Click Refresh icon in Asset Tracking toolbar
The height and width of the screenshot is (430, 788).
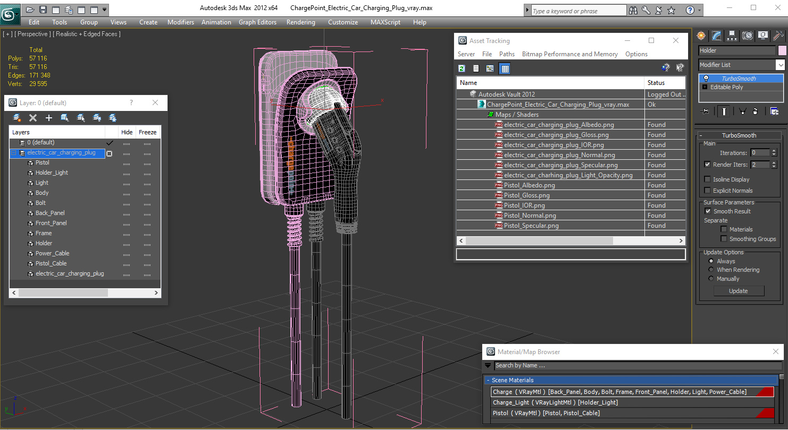point(462,68)
